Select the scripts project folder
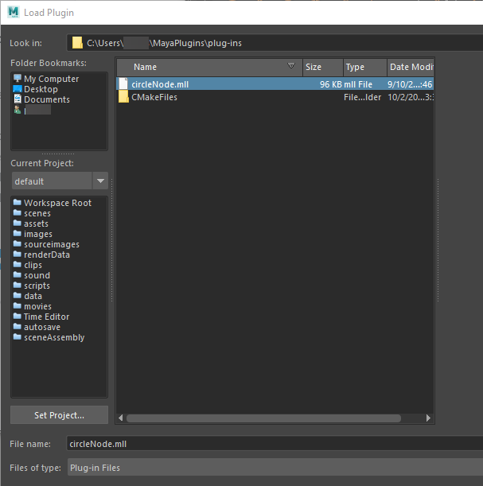 (x=37, y=286)
